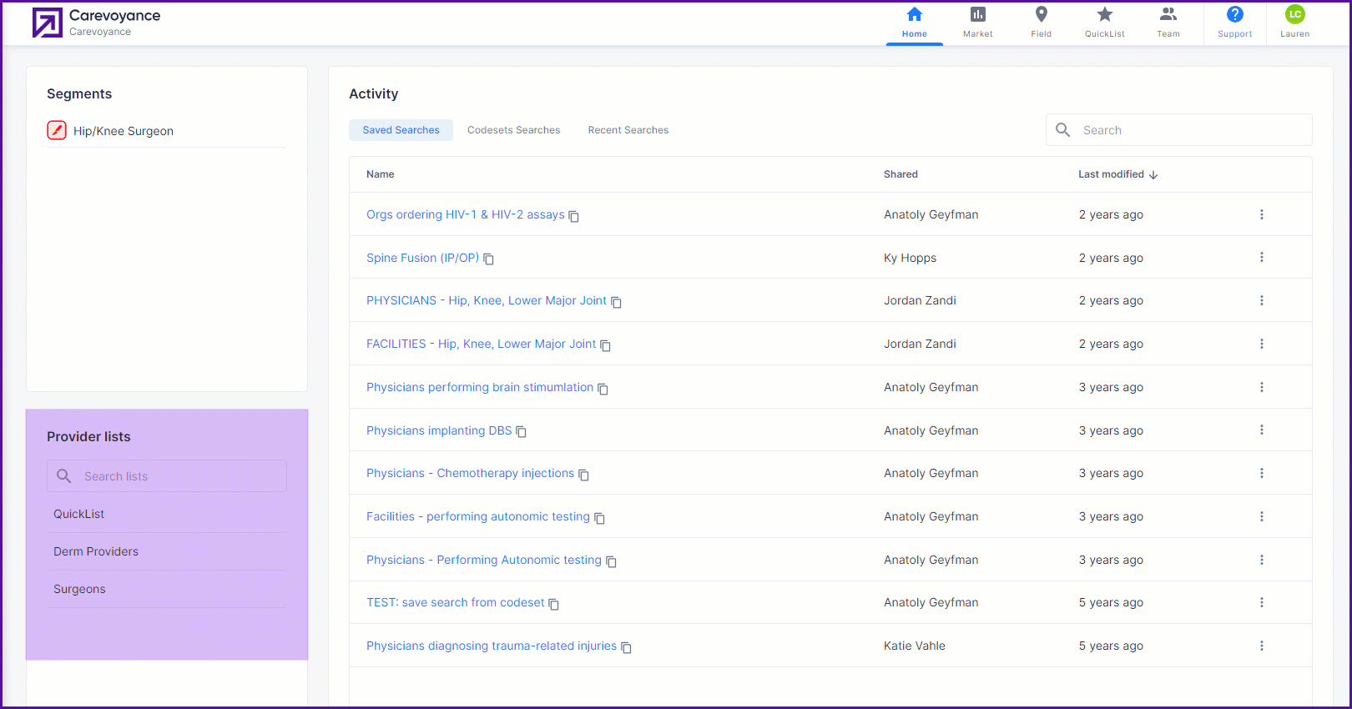
Task: Open more options for Chemotherapy injections row
Action: 1262,473
